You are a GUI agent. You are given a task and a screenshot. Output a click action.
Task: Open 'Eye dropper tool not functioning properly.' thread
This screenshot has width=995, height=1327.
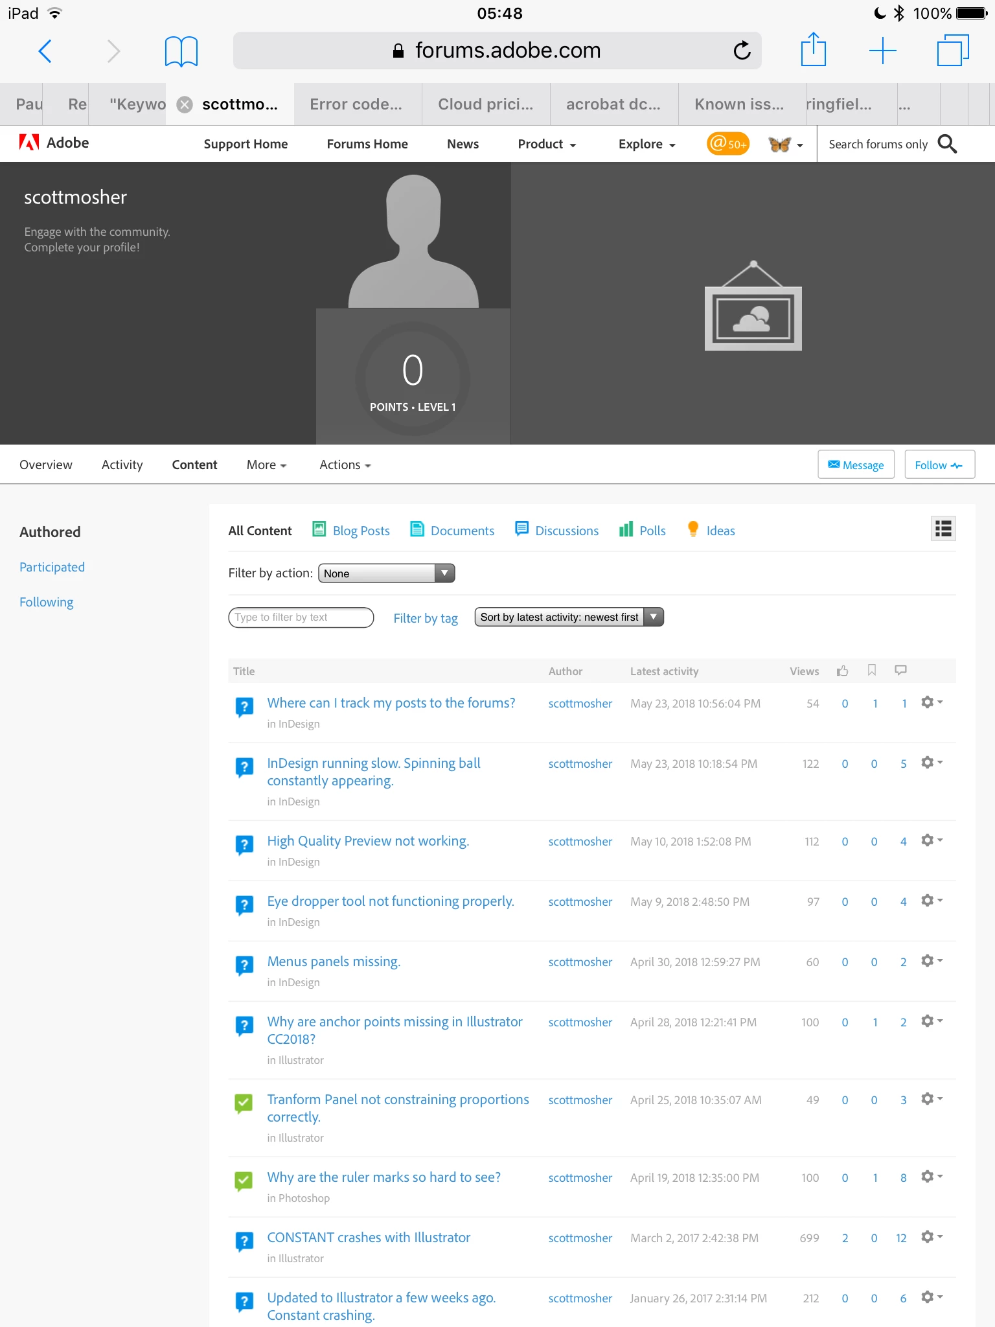(391, 901)
